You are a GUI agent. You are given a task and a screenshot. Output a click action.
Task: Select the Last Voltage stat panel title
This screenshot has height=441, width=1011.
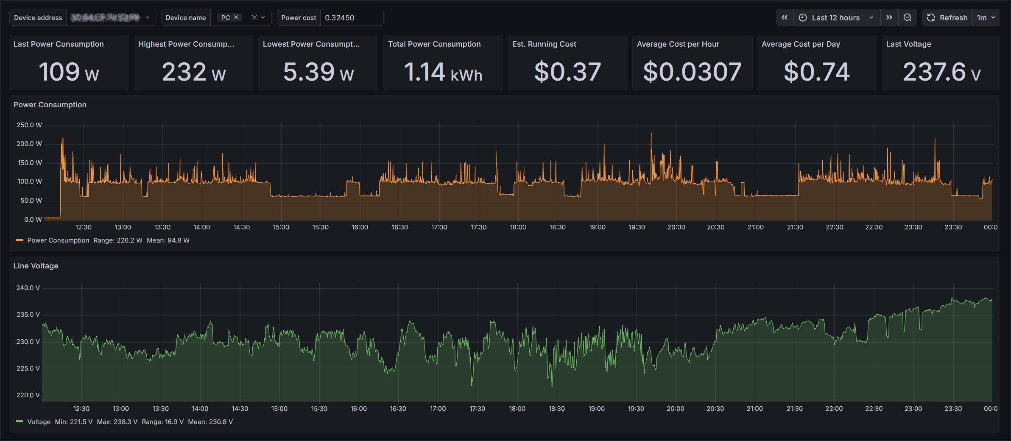pos(908,44)
